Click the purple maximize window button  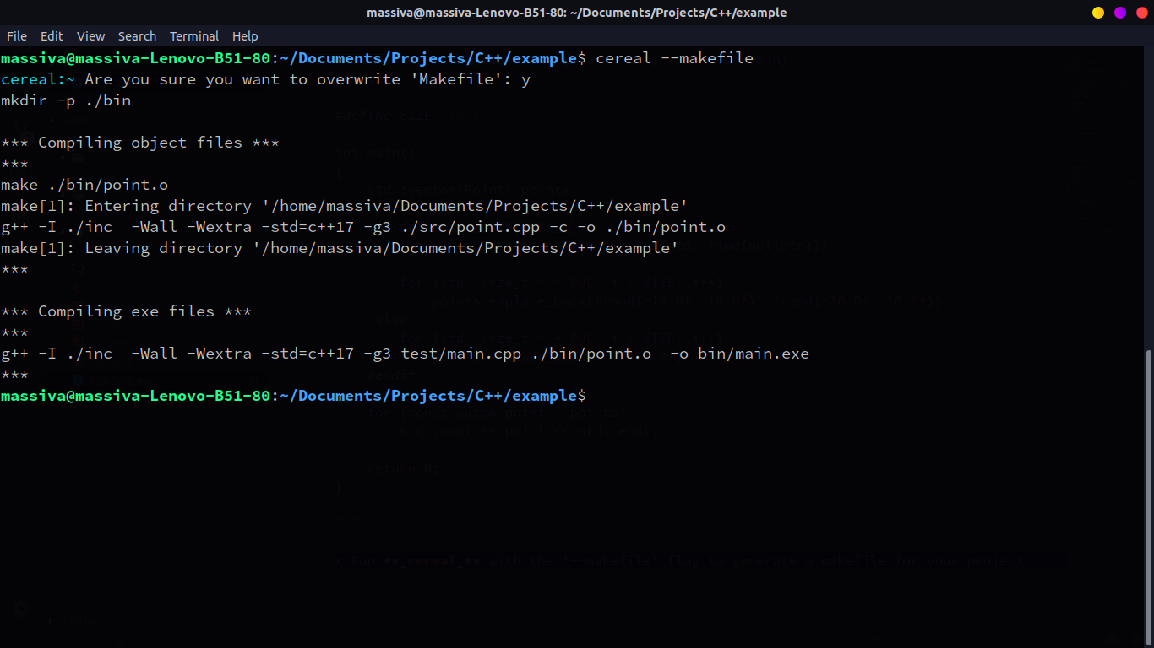tap(1120, 13)
